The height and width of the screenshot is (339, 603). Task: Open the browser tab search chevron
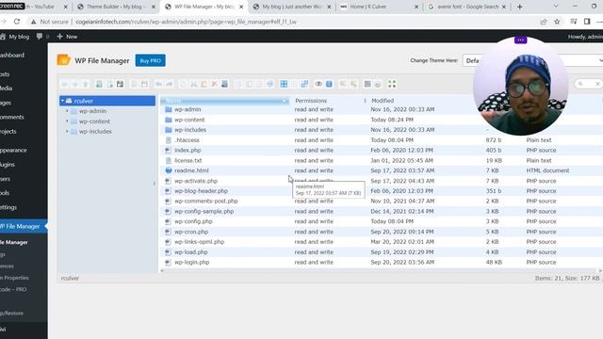tap(555, 7)
